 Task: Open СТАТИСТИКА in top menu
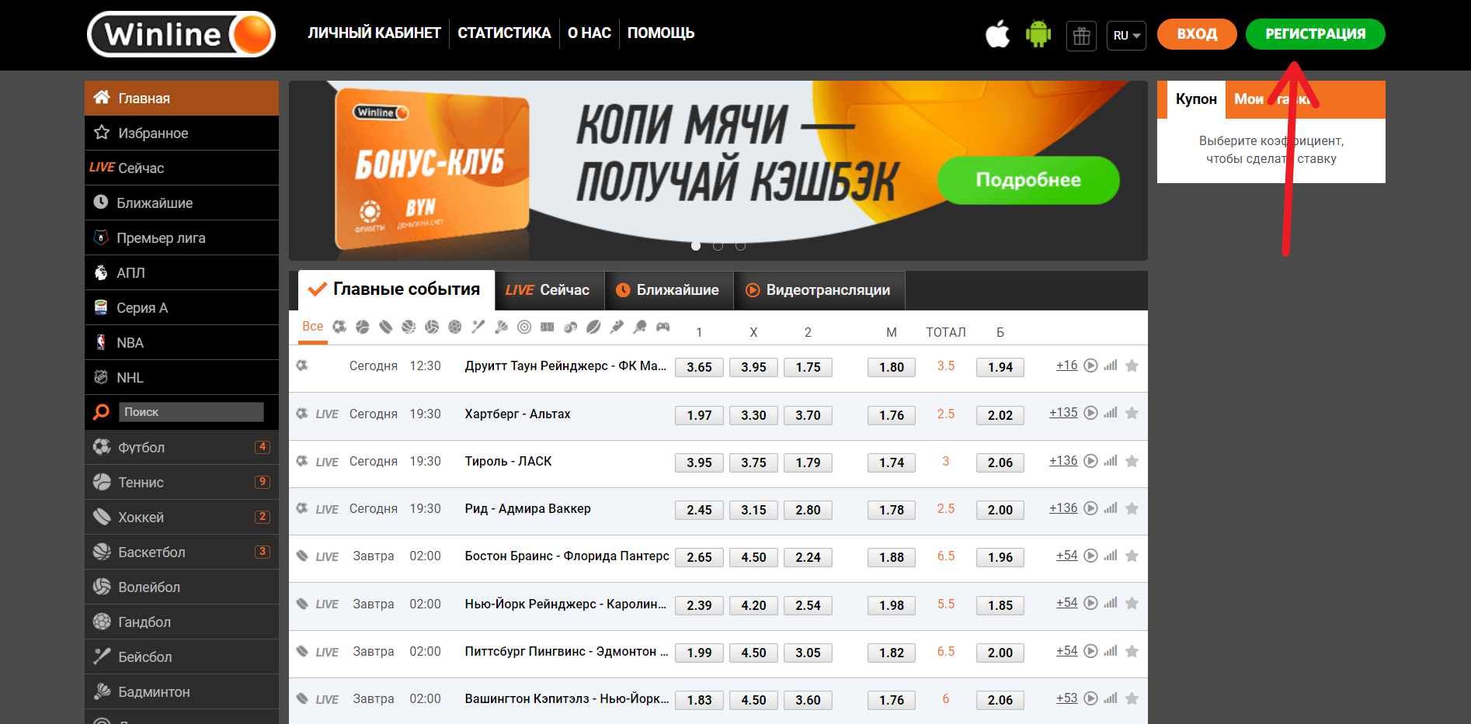click(x=504, y=33)
